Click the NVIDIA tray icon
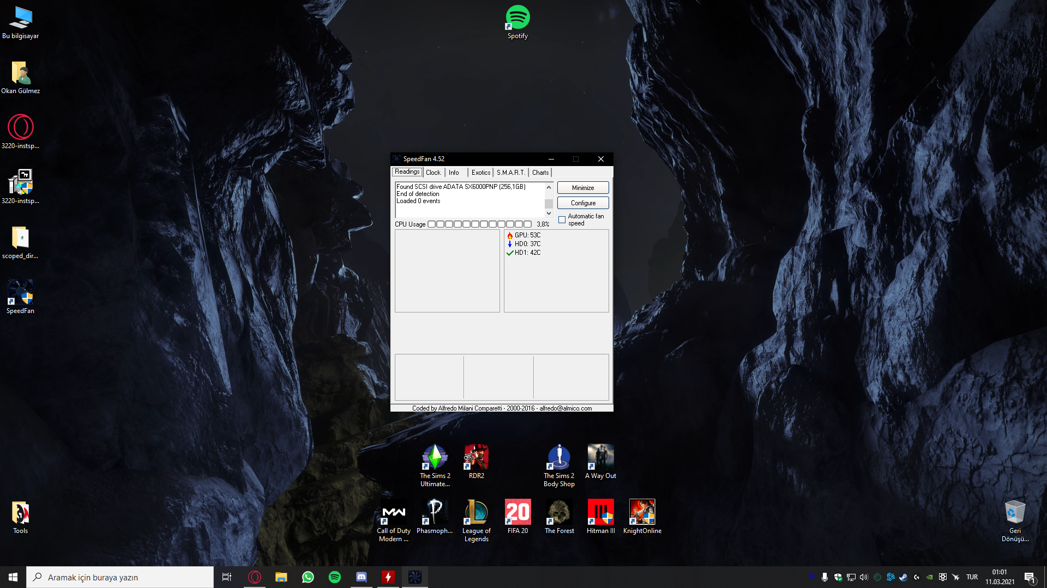Image resolution: width=1047 pixels, height=588 pixels. point(929,577)
